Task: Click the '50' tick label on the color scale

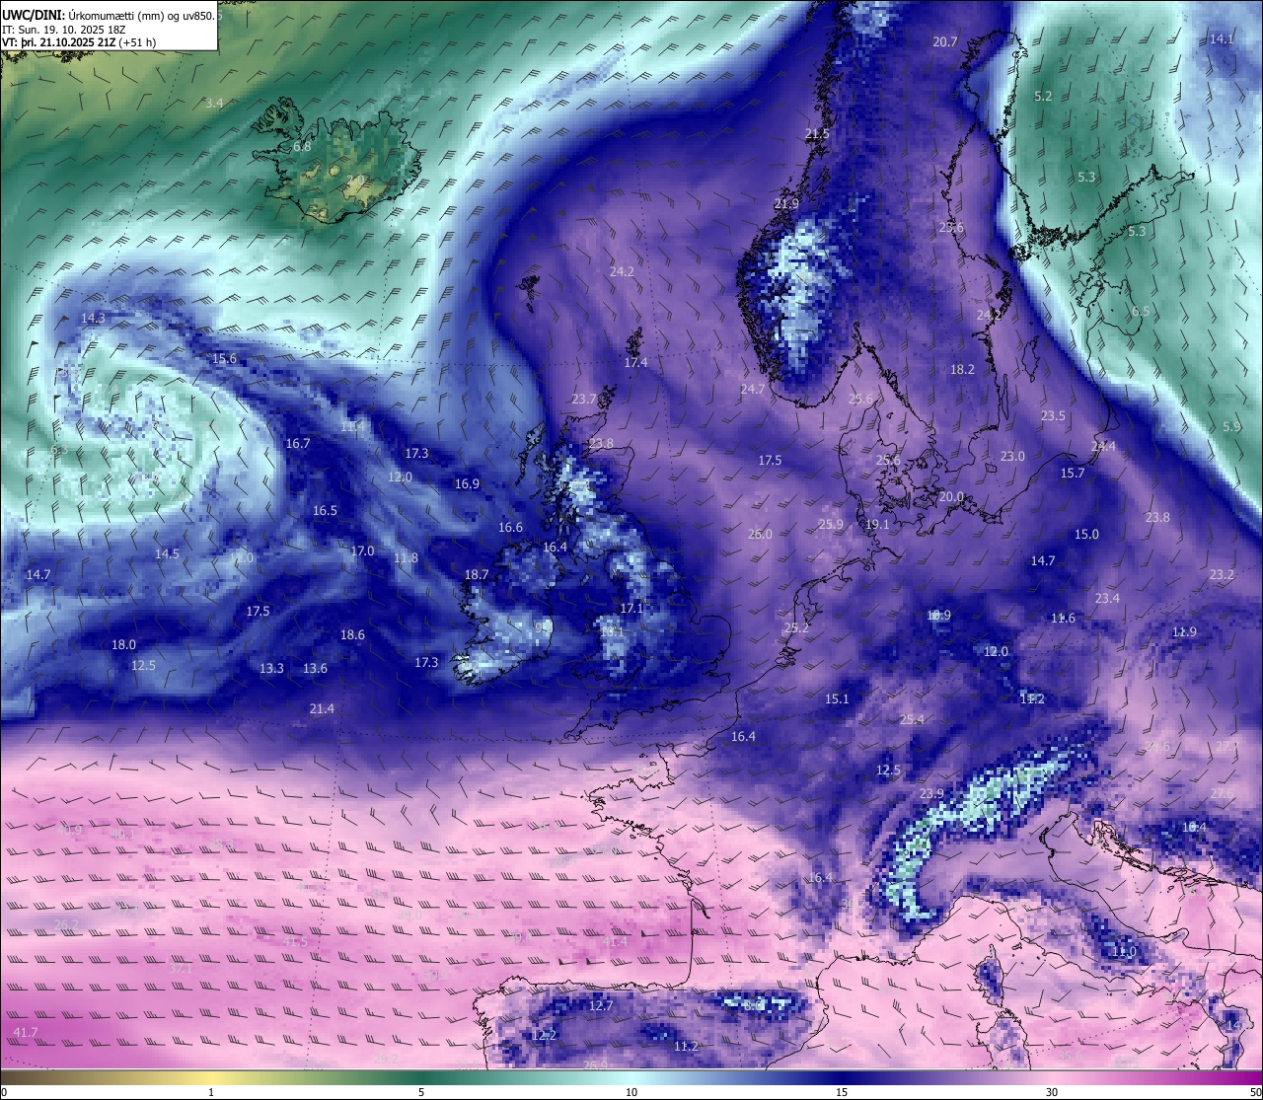Action: click(x=1255, y=1092)
